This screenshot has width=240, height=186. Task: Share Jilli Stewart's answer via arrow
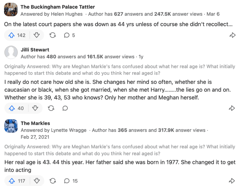(x=232, y=108)
